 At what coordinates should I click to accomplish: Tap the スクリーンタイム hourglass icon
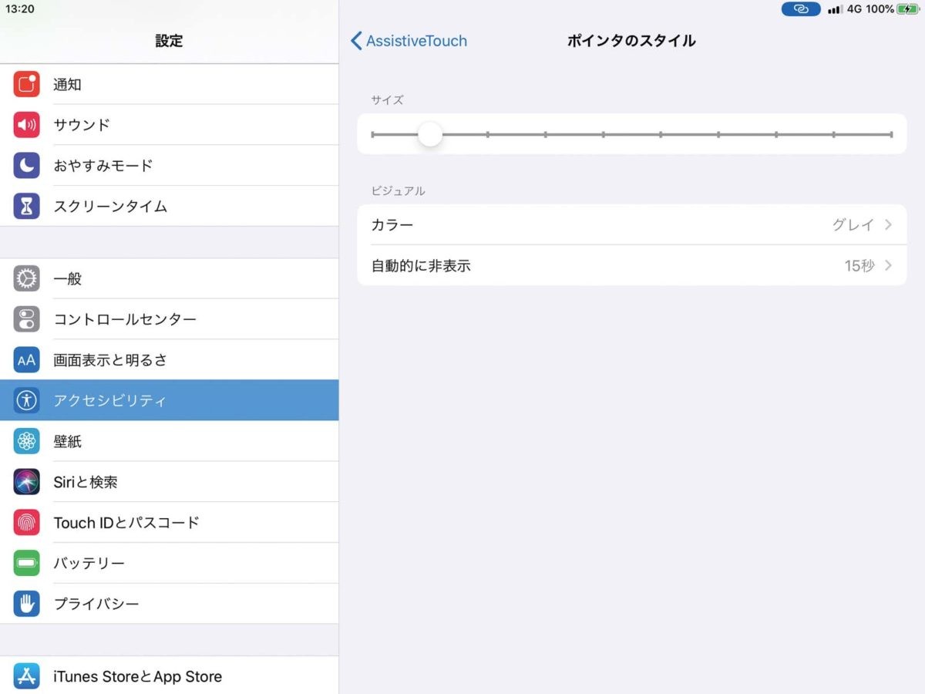26,206
